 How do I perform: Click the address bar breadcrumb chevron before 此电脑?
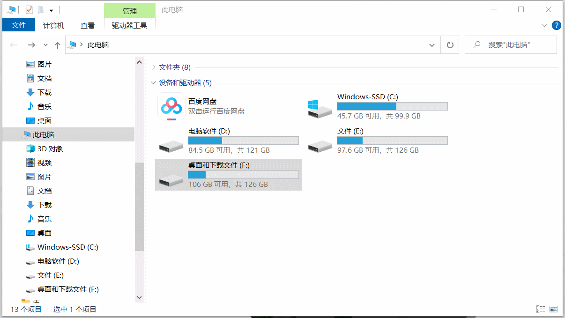pos(82,45)
